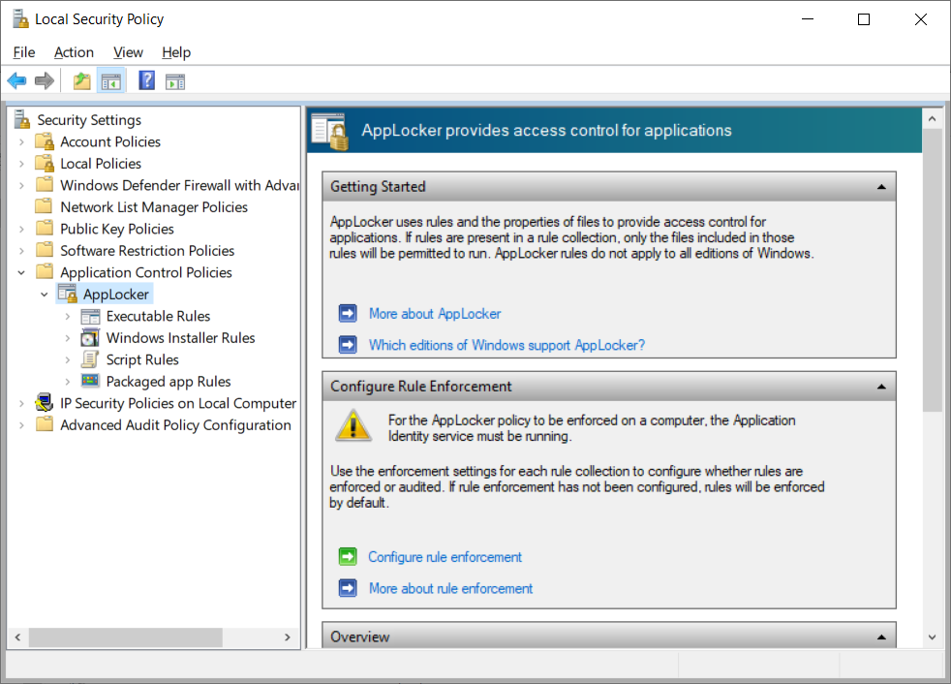This screenshot has width=951, height=684.
Task: Expand the Account Policies tree node
Action: click(x=22, y=142)
